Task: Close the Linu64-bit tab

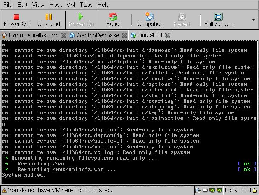Action: coord(168,35)
